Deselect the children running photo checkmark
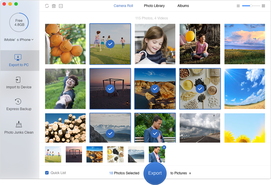Screen dimensions: 271x185 [110, 44]
